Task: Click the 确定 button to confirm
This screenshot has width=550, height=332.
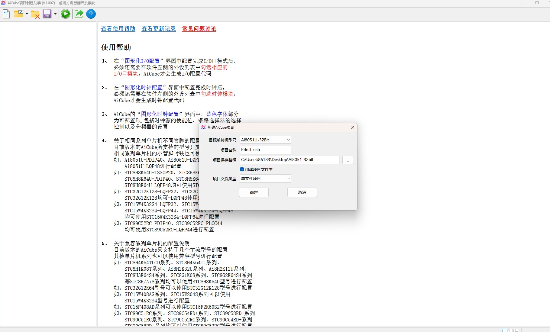Action: click(254, 192)
